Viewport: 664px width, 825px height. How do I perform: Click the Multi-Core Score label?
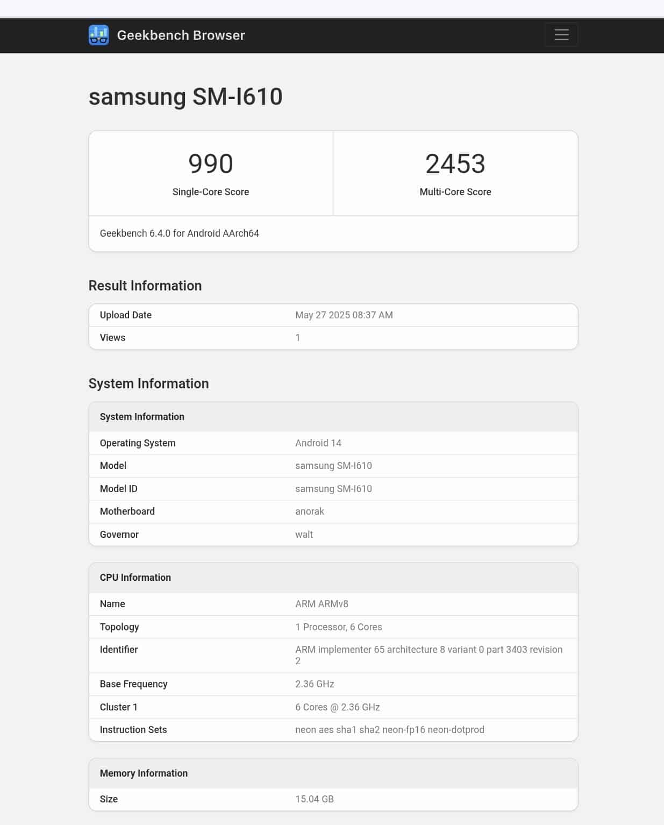click(455, 192)
